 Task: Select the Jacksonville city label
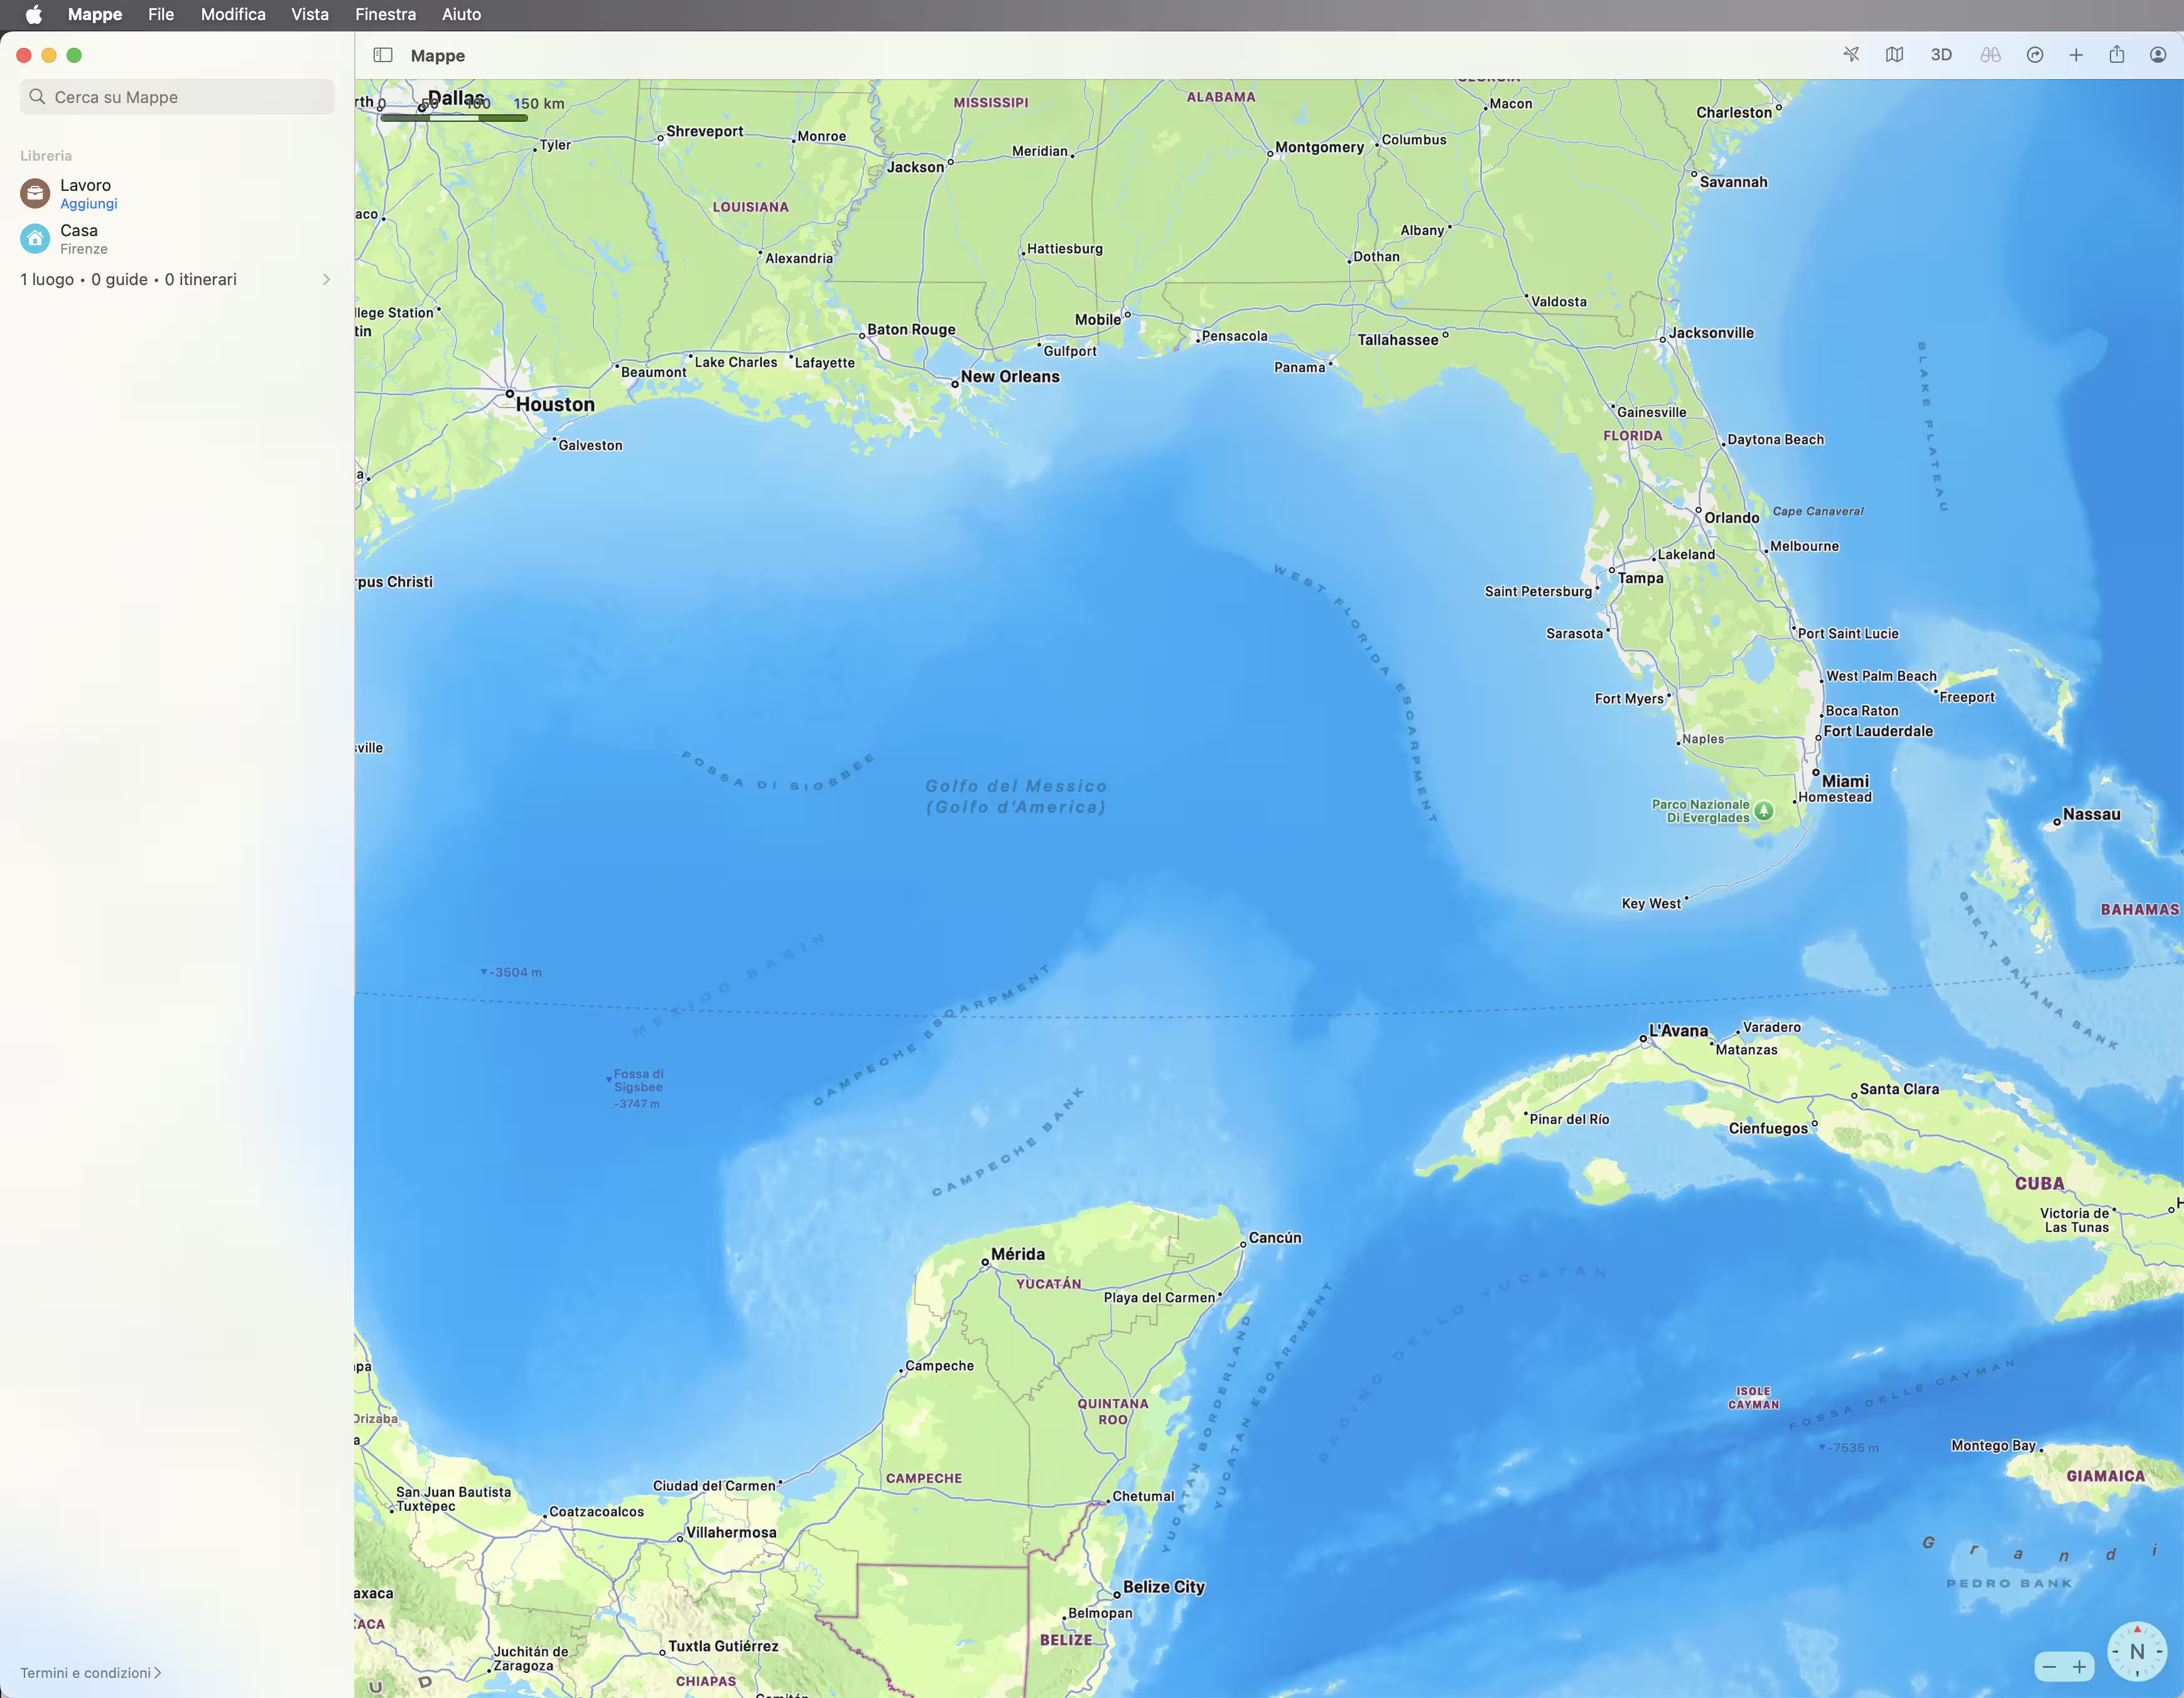click(x=1711, y=333)
